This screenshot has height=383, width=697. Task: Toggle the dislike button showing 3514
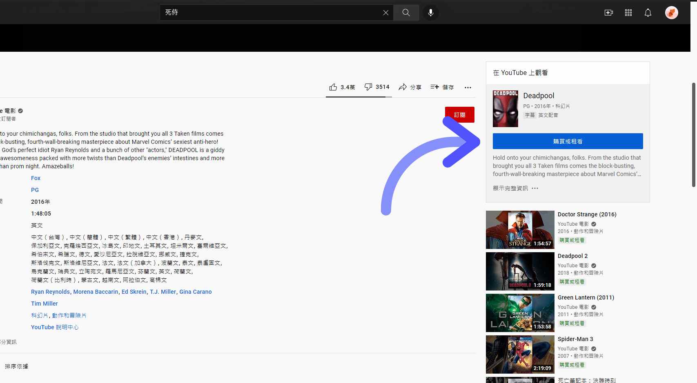[376, 87]
